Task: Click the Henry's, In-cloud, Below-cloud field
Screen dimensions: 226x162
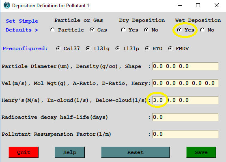Action: pyautogui.click(x=185, y=100)
